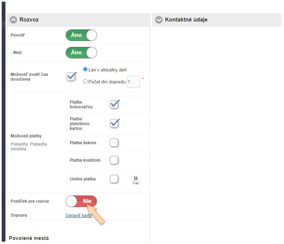Select Počet dní dopredu radio option
This screenshot has width=284, height=244.
tap(85, 82)
